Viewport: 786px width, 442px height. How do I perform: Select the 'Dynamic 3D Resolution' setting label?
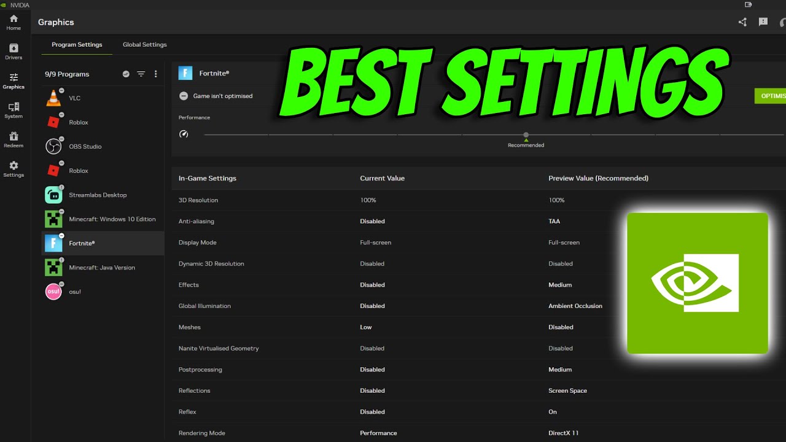211,263
